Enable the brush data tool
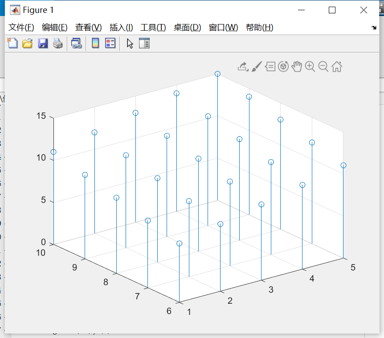This screenshot has height=338, width=384. pos(257,67)
